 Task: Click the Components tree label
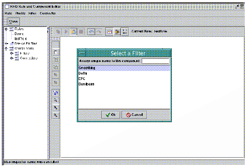[x=24, y=49]
